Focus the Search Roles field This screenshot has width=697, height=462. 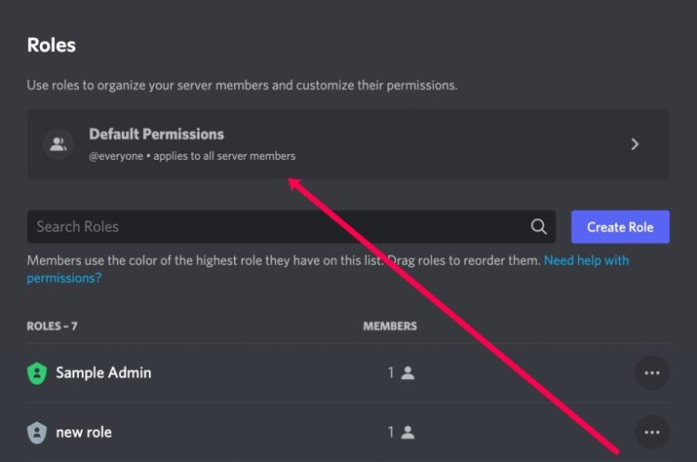coord(291,227)
